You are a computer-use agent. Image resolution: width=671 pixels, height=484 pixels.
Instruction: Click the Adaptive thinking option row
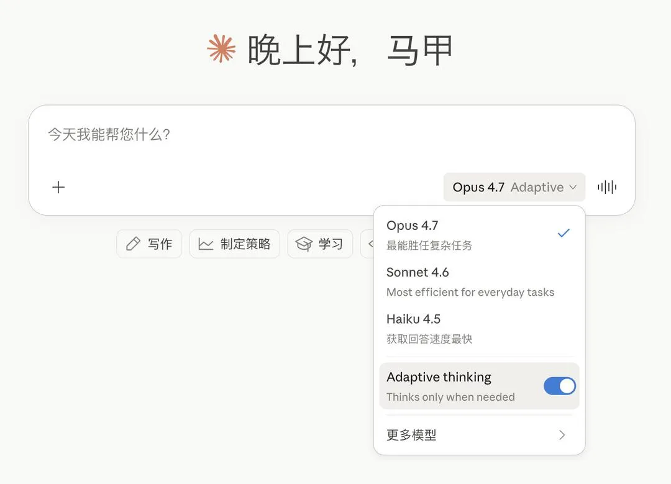pyautogui.click(x=479, y=386)
